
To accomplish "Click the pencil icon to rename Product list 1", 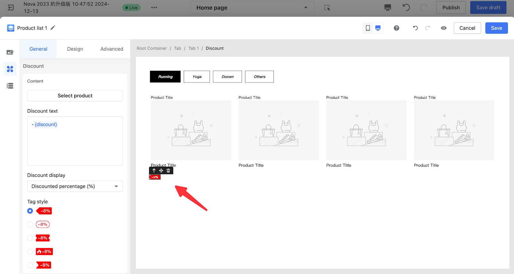I will 53,28.
